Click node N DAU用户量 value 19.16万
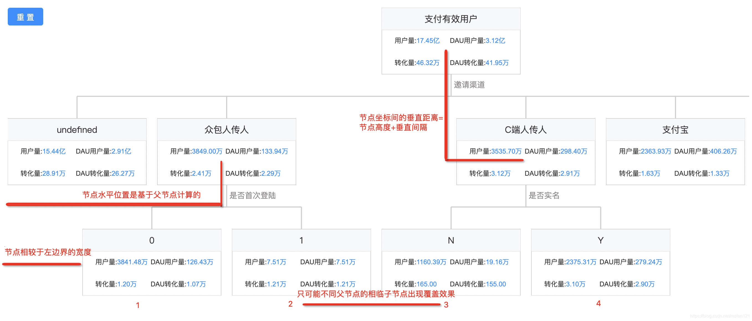Image resolution: width=752 pixels, height=321 pixels. point(497,262)
